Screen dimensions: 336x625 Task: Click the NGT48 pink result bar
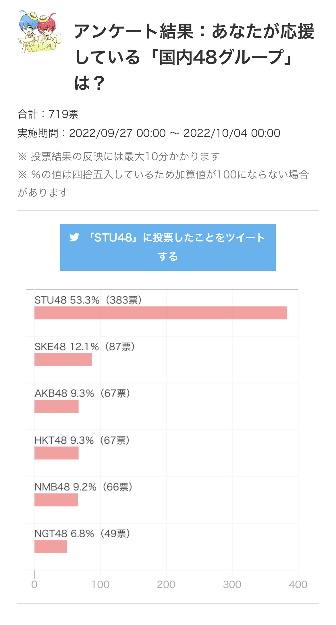(51, 546)
